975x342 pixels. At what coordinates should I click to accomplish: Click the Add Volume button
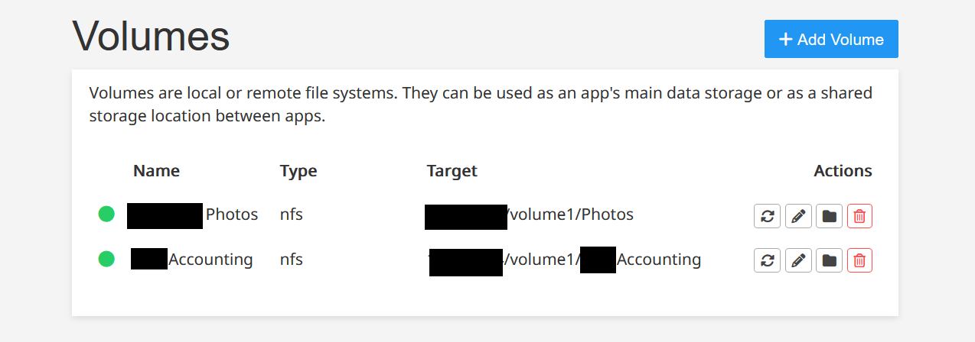click(x=831, y=39)
